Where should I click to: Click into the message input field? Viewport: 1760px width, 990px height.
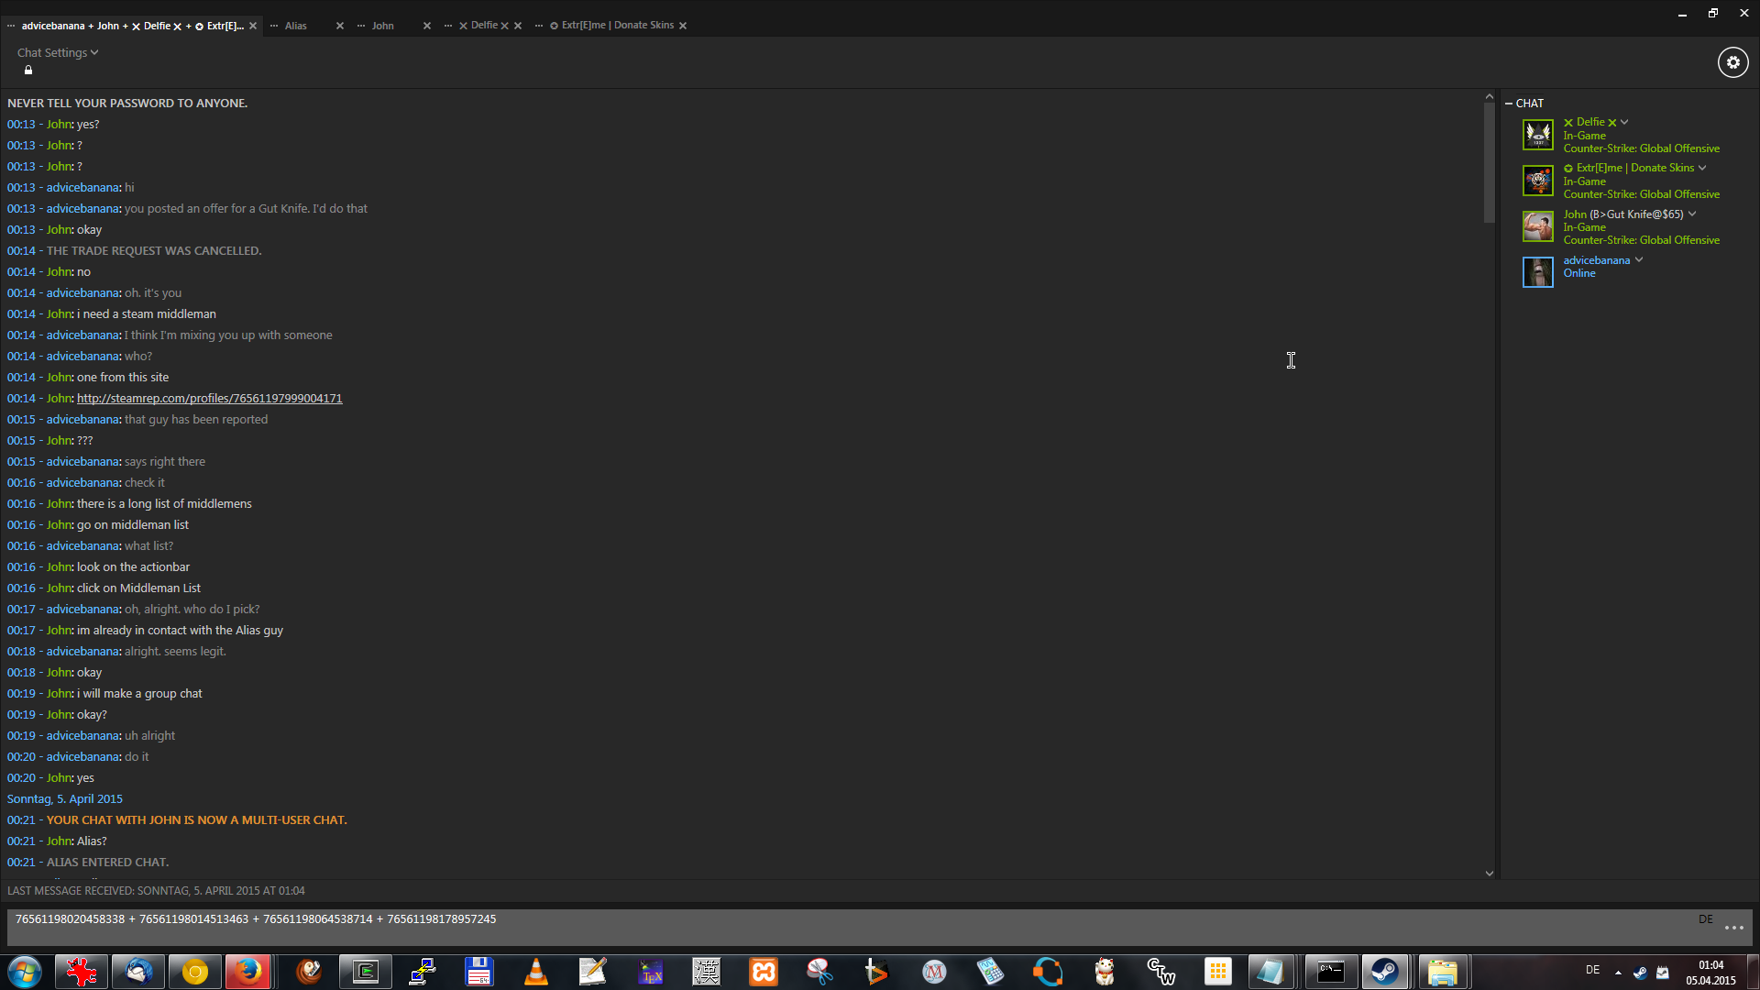click(852, 927)
